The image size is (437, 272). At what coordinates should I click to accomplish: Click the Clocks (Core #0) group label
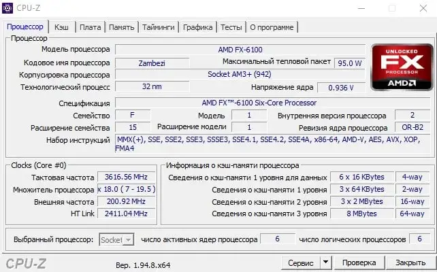39,165
